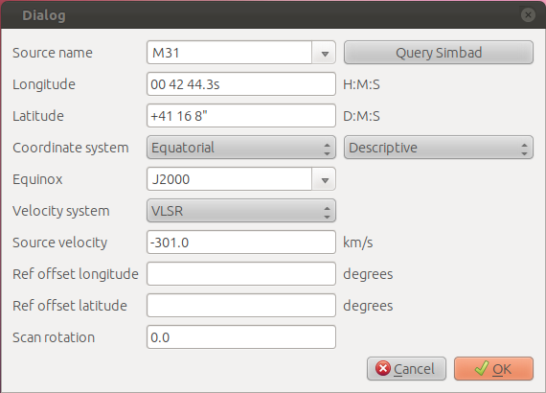
Task: Open the Equatorial coordinate system selector
Action: click(x=241, y=148)
